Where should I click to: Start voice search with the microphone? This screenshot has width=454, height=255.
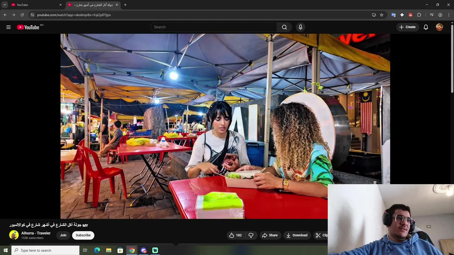pos(300,27)
